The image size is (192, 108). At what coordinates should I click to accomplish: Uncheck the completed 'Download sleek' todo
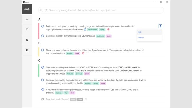(43, 99)
